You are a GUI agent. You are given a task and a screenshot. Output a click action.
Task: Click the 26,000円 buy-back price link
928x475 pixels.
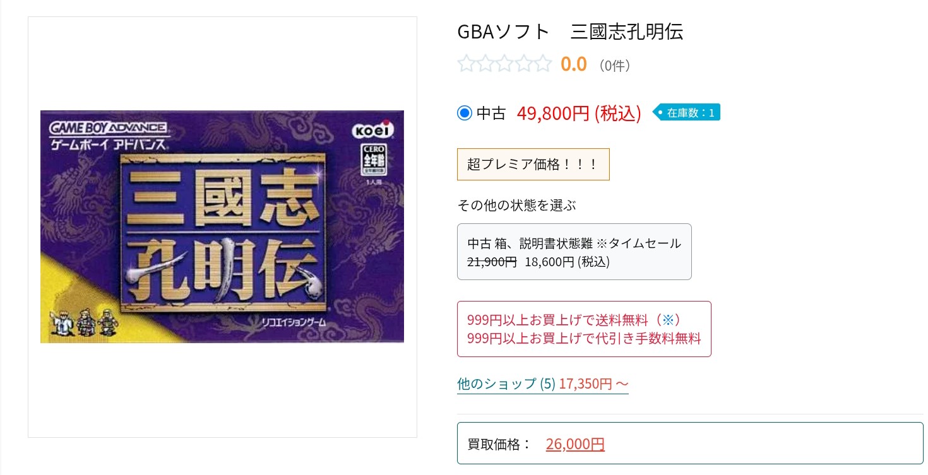tap(575, 444)
